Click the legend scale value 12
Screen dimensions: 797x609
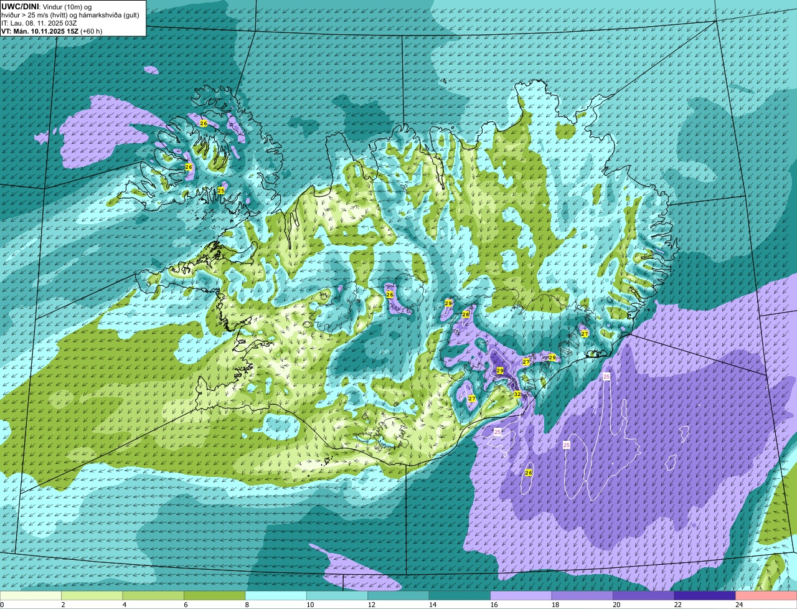tap(371, 605)
